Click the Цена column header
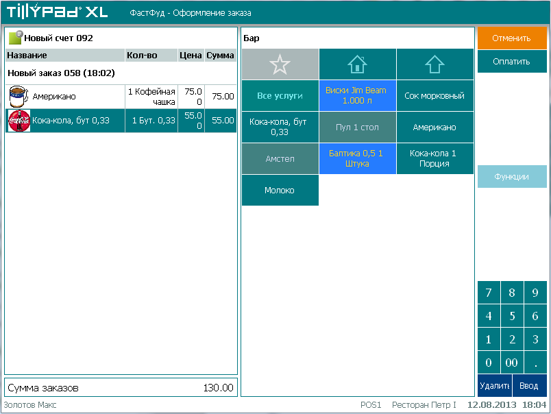551x414 pixels. click(191, 55)
